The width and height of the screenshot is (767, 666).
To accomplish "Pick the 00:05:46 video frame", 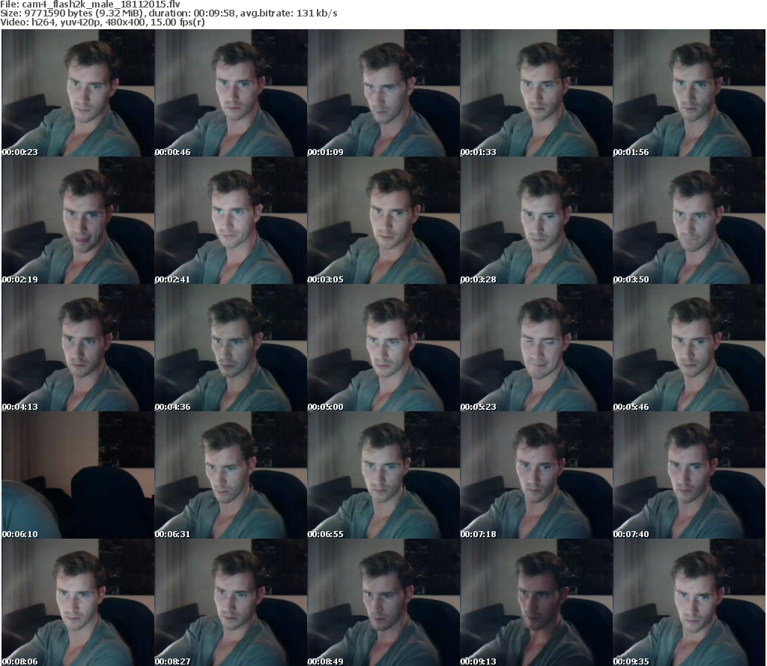I will [x=689, y=348].
